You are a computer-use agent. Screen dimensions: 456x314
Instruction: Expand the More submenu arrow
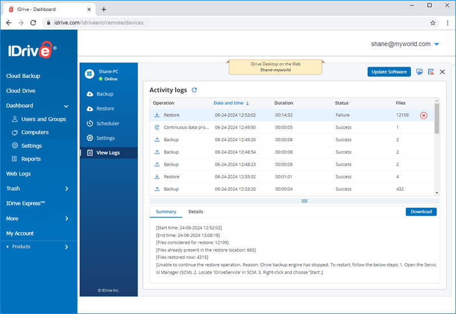point(67,218)
